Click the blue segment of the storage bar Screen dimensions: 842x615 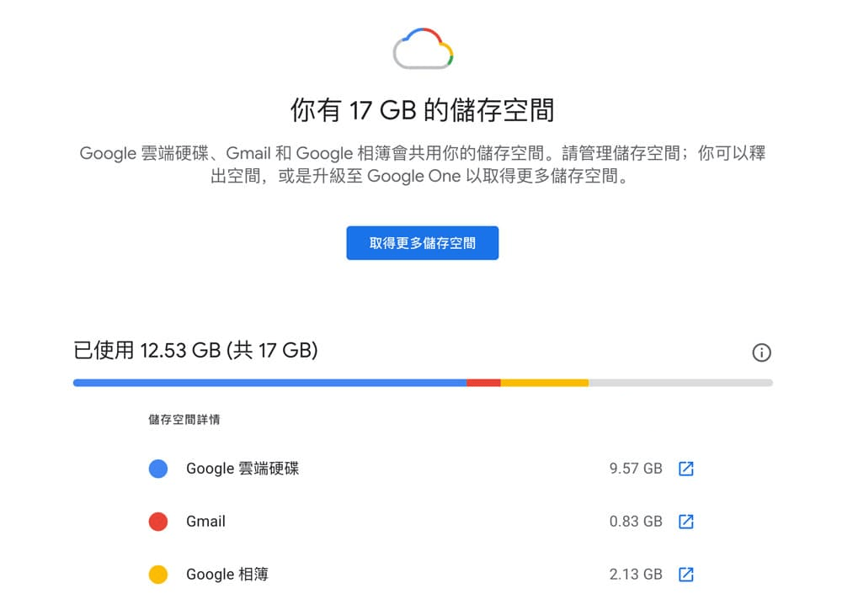pos(269,382)
